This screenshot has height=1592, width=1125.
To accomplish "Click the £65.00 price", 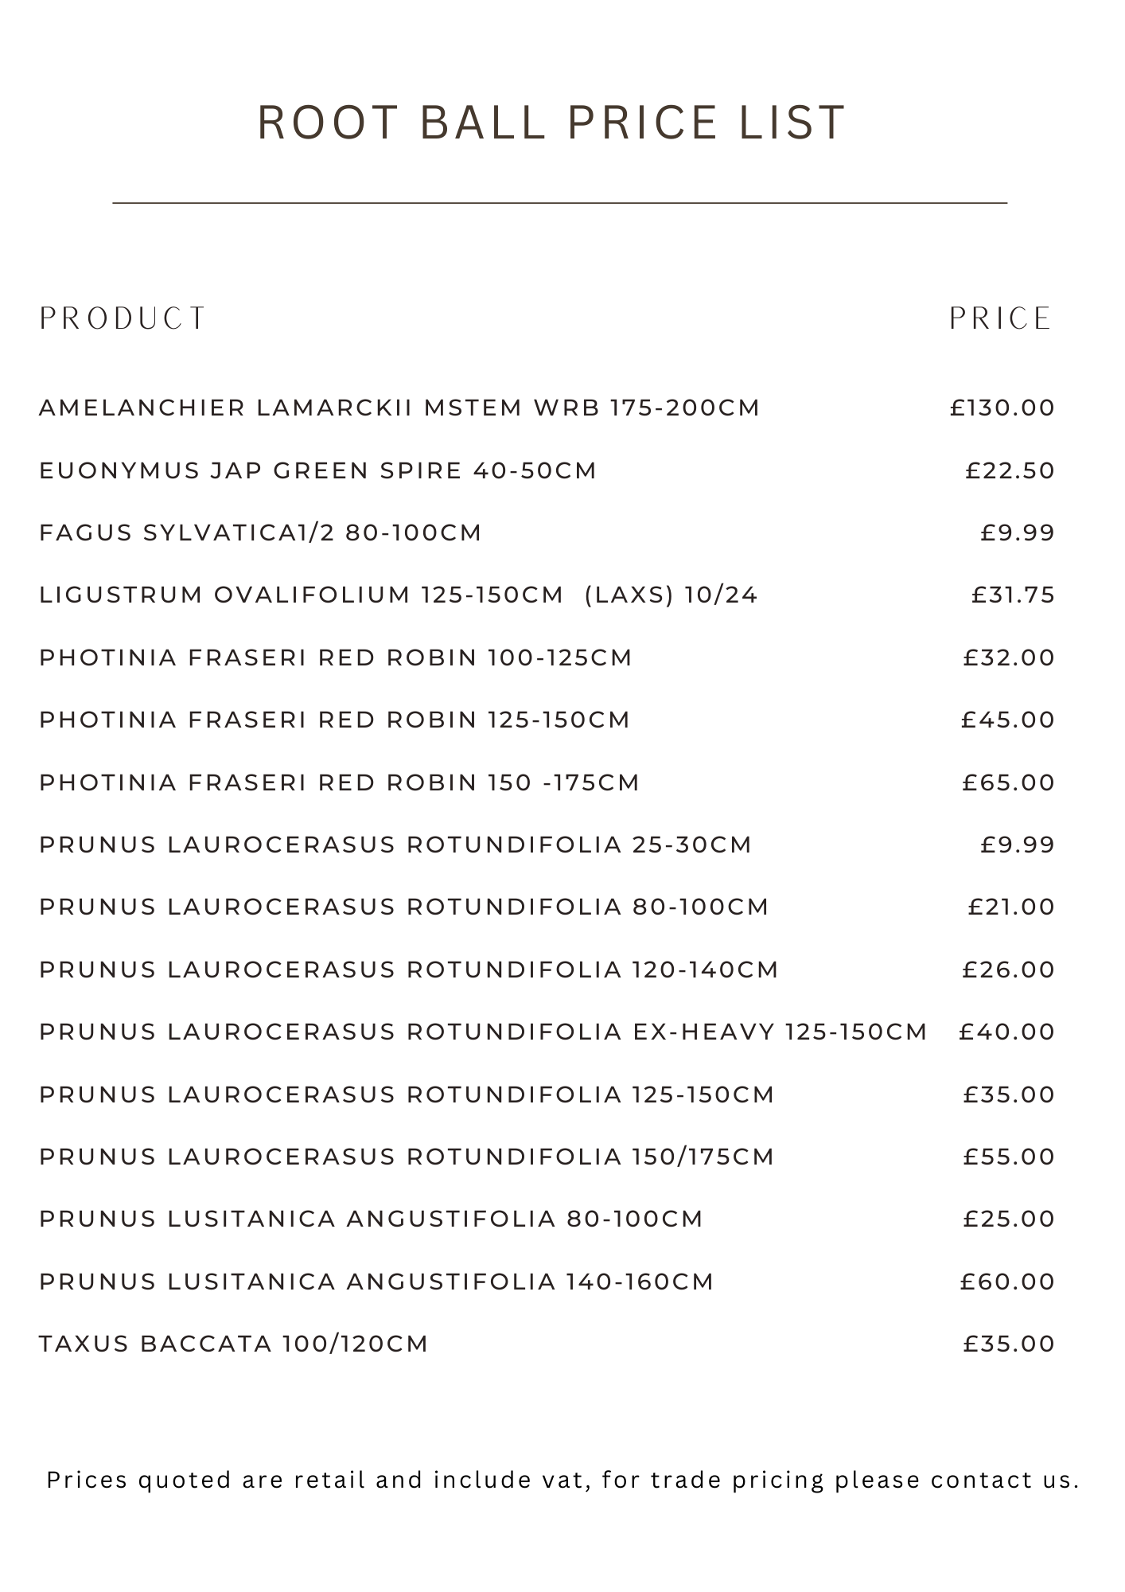I will point(1008,782).
